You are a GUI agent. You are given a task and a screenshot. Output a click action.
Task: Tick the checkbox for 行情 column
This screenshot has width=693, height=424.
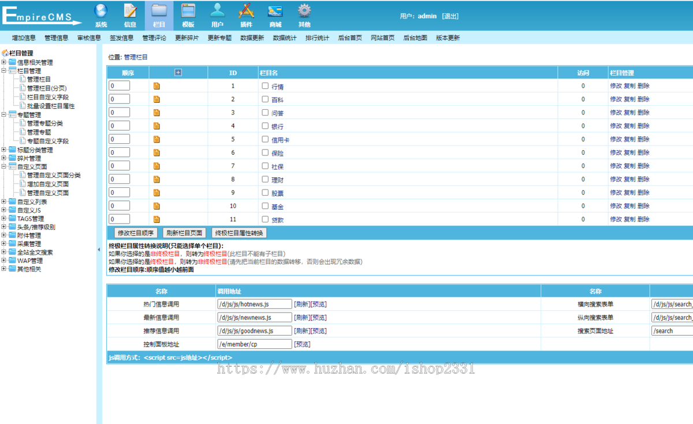coord(265,85)
